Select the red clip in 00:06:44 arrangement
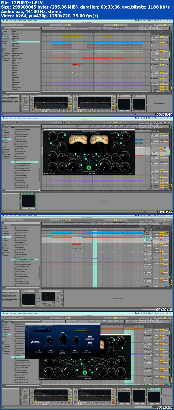174x410 pixels. [76, 64]
